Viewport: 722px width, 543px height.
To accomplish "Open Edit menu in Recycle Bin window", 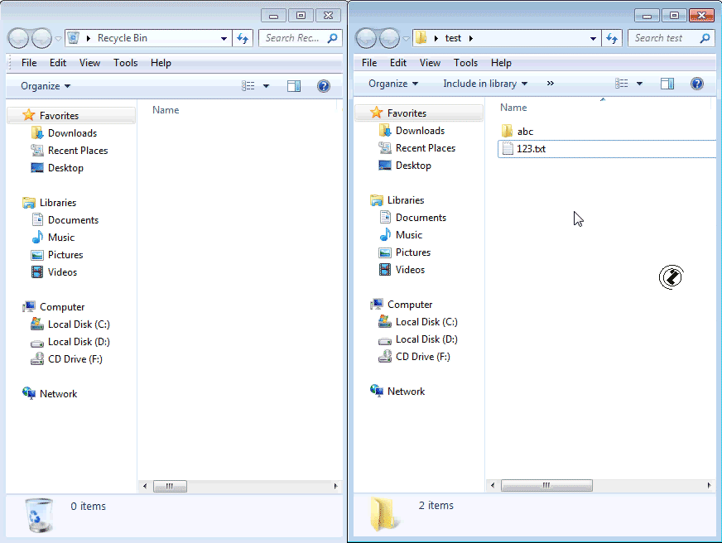I will coord(58,63).
